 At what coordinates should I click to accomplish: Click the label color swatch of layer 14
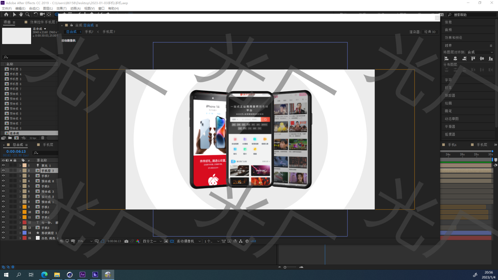click(25, 233)
